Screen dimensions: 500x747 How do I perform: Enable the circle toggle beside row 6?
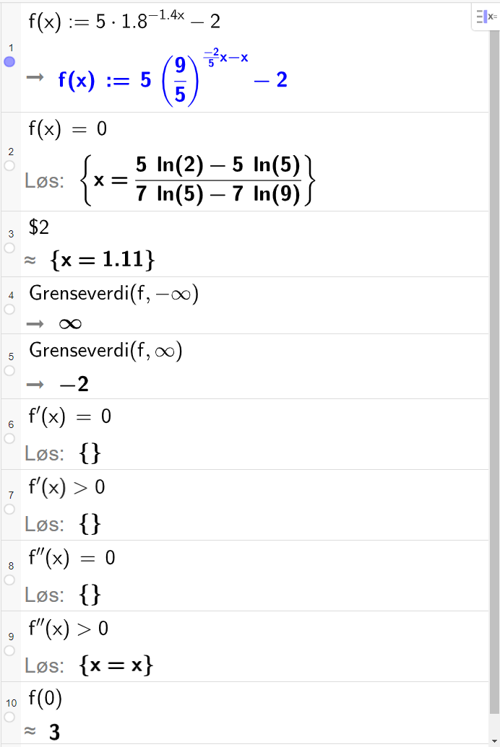pyautogui.click(x=9, y=437)
